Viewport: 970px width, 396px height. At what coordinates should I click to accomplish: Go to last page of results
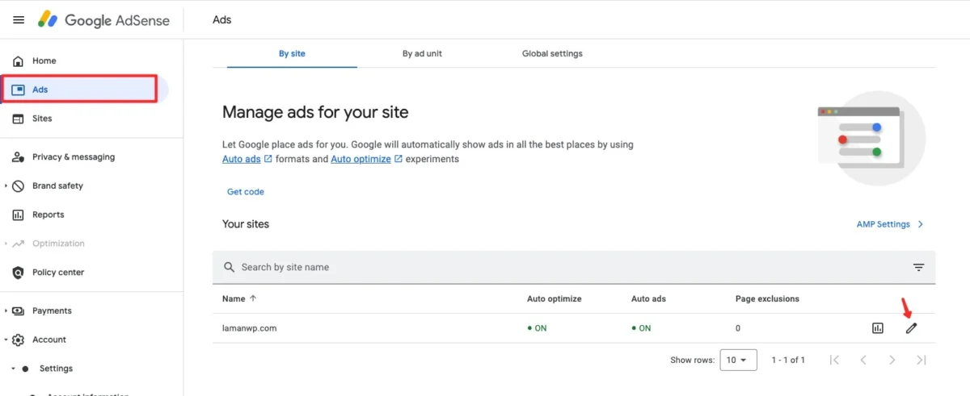pyautogui.click(x=921, y=360)
